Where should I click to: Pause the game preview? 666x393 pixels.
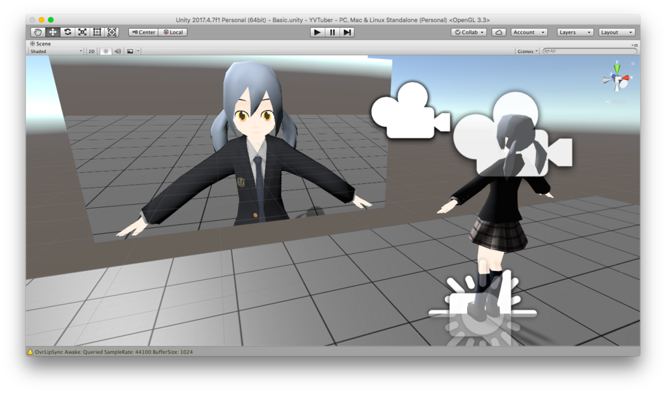tap(332, 32)
